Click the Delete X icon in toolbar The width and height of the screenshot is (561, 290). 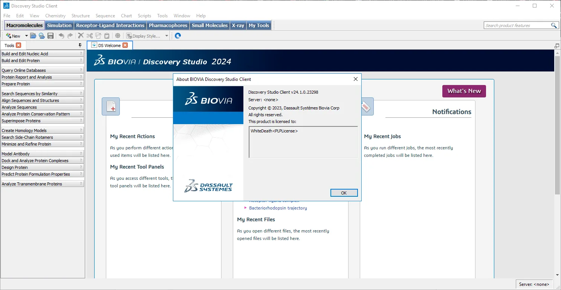(81, 36)
